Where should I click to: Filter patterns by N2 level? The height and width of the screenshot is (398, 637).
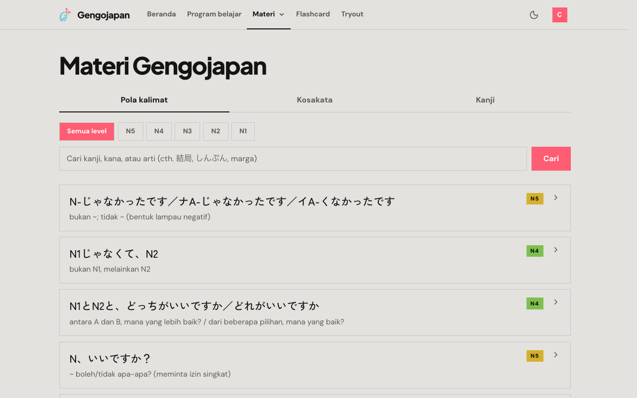click(x=215, y=131)
